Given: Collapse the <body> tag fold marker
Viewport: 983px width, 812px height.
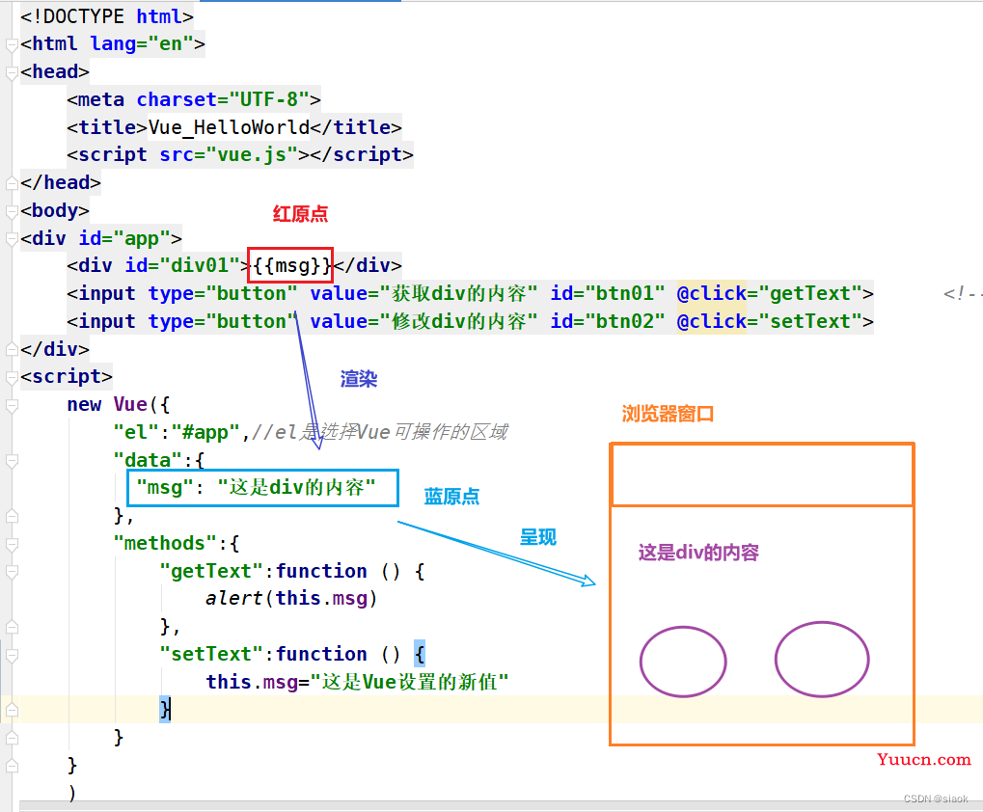Looking at the screenshot, I should pyautogui.click(x=11, y=211).
